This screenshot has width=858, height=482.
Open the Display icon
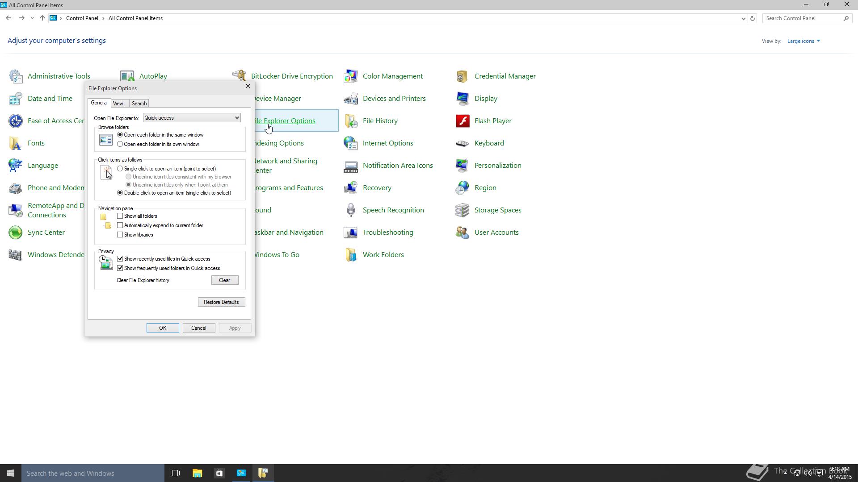pos(463,99)
